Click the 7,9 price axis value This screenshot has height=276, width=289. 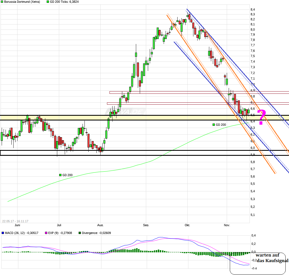tap(253, 35)
